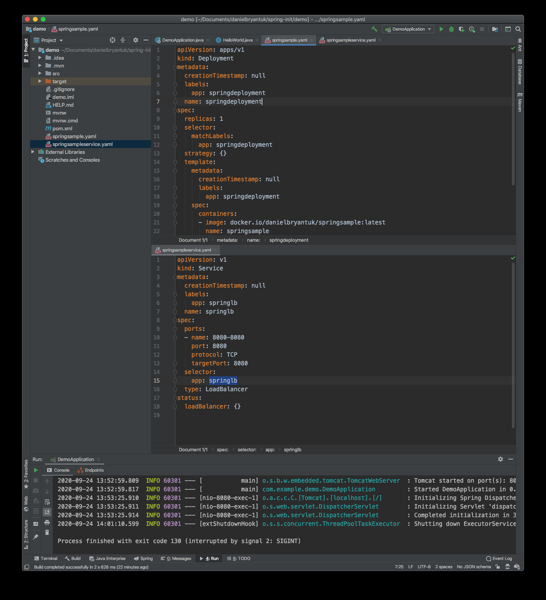Click the locate-file target icon in Project panel
Viewport: 546px width, 600px height.
[113, 40]
